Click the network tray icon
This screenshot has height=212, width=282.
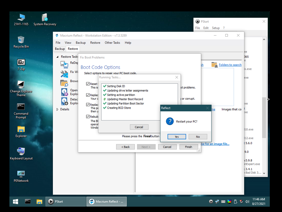click(217, 202)
